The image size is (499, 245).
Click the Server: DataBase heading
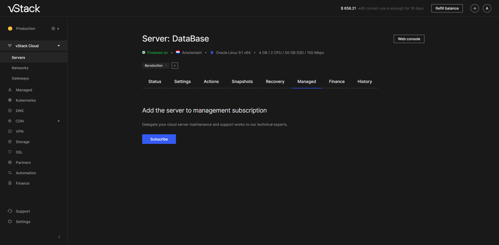pyautogui.click(x=175, y=39)
